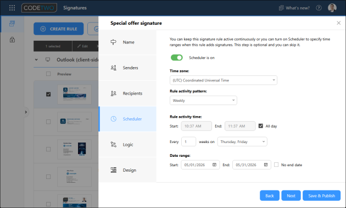Go to the Logic step
Viewport: 346px width, 208px height.
coord(127,145)
